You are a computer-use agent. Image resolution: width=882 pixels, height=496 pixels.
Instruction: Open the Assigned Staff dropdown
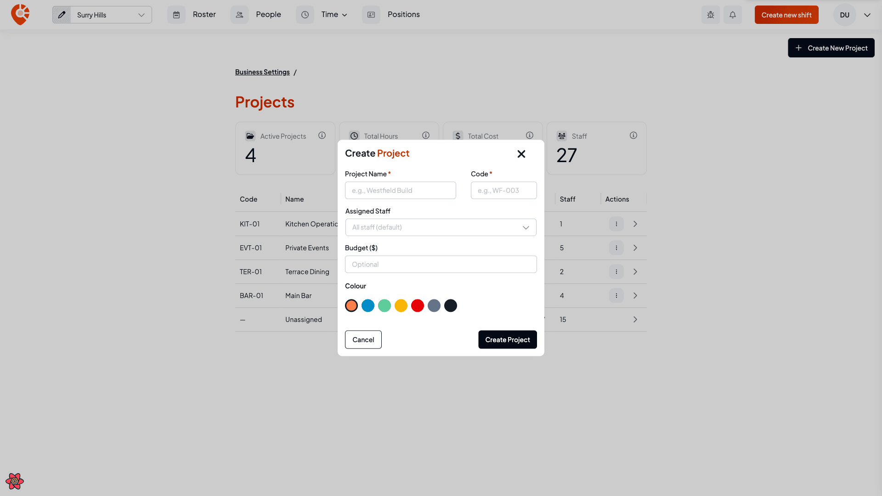[x=441, y=227]
